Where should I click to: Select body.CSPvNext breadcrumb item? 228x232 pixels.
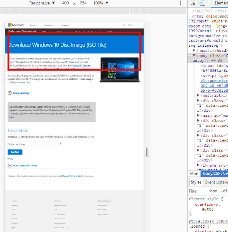tap(214, 173)
